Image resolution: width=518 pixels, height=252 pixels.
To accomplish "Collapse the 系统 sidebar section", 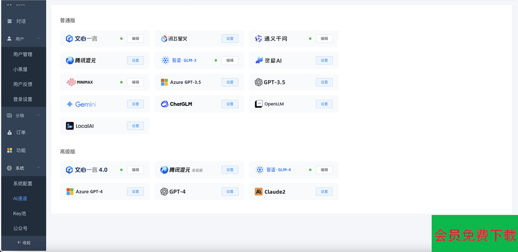I will [38, 168].
